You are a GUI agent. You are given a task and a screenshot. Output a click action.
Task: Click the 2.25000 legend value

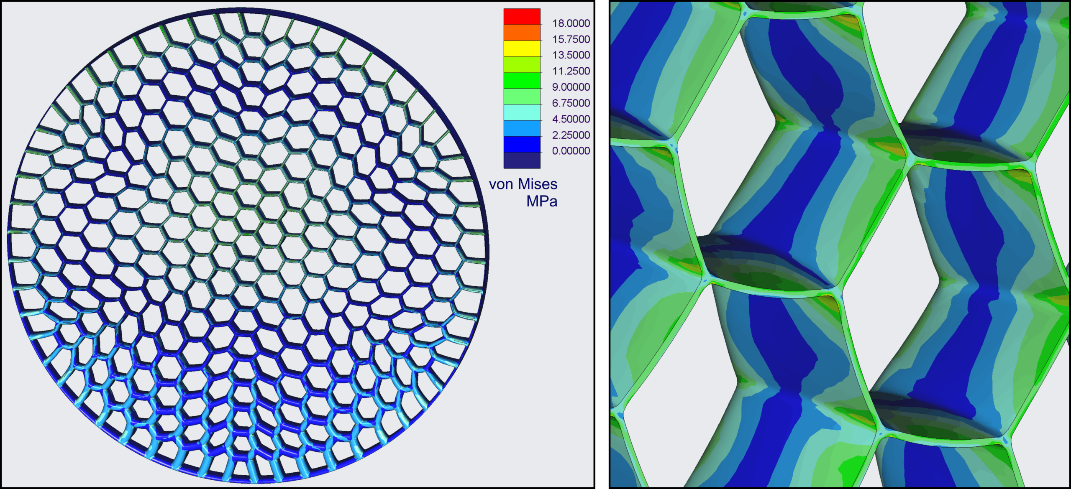point(571,135)
